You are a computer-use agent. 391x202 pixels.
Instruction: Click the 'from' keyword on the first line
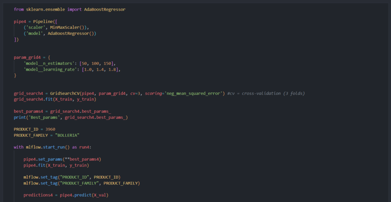pyautogui.click(x=19, y=10)
